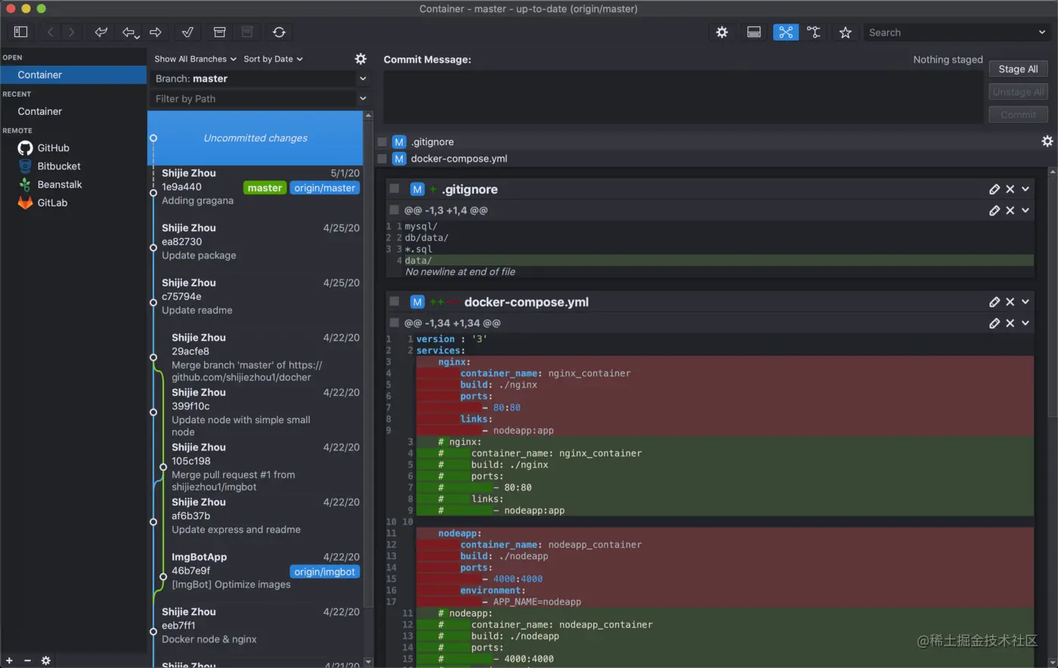The width and height of the screenshot is (1058, 668).
Task: Switch to the tree view icon
Action: [813, 32]
